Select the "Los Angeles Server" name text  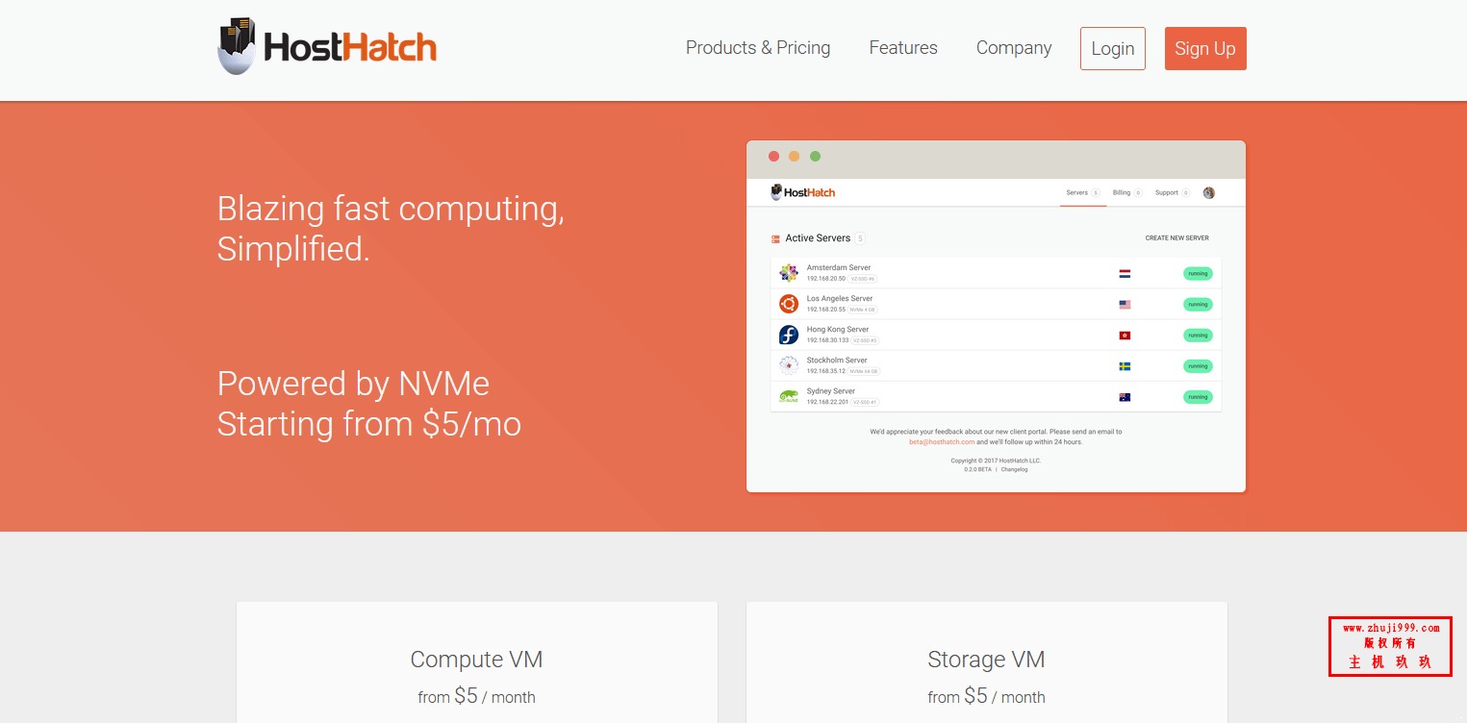point(840,299)
